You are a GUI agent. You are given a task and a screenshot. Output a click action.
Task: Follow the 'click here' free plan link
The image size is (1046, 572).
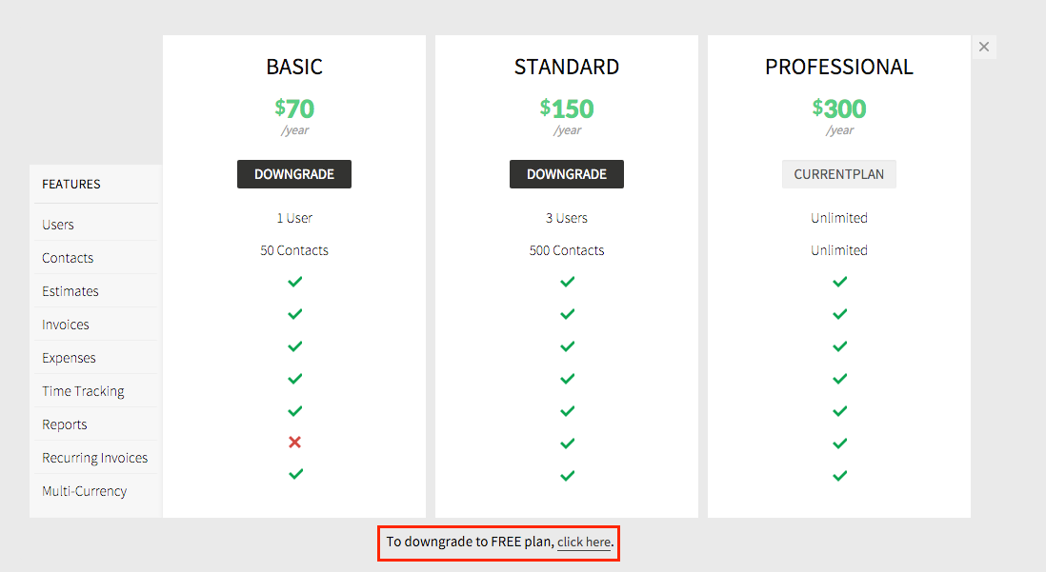584,542
